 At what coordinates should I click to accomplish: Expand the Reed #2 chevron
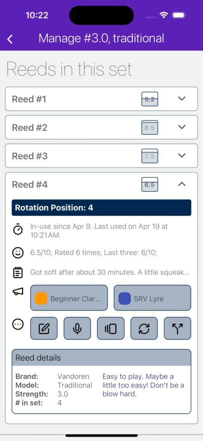tap(182, 127)
